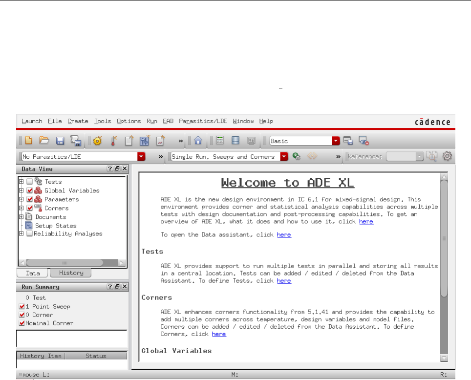471x380 pixels.
Task: Open the No Parasitics/LDE dropdown
Action: point(141,156)
